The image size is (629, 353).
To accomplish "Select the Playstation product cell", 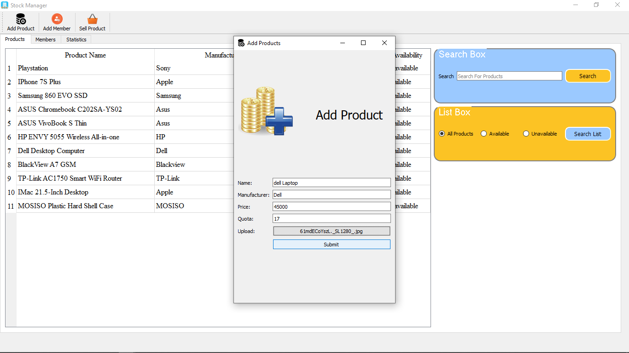I will (85, 68).
